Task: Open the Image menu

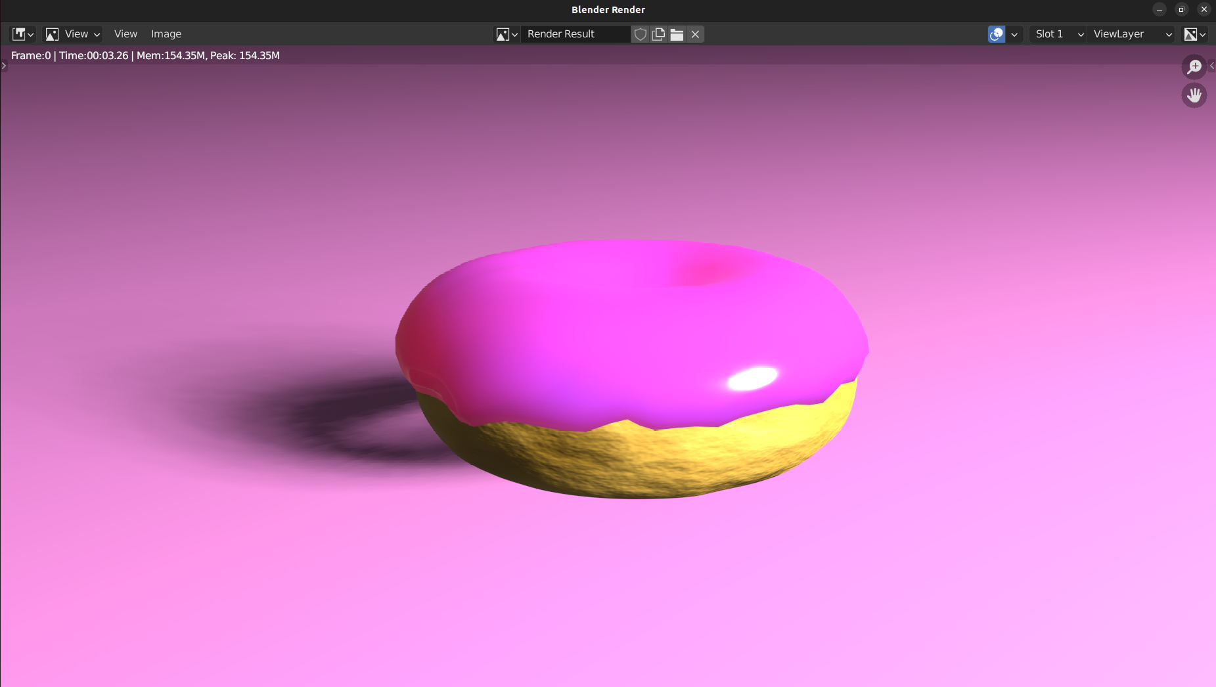Action: click(166, 34)
